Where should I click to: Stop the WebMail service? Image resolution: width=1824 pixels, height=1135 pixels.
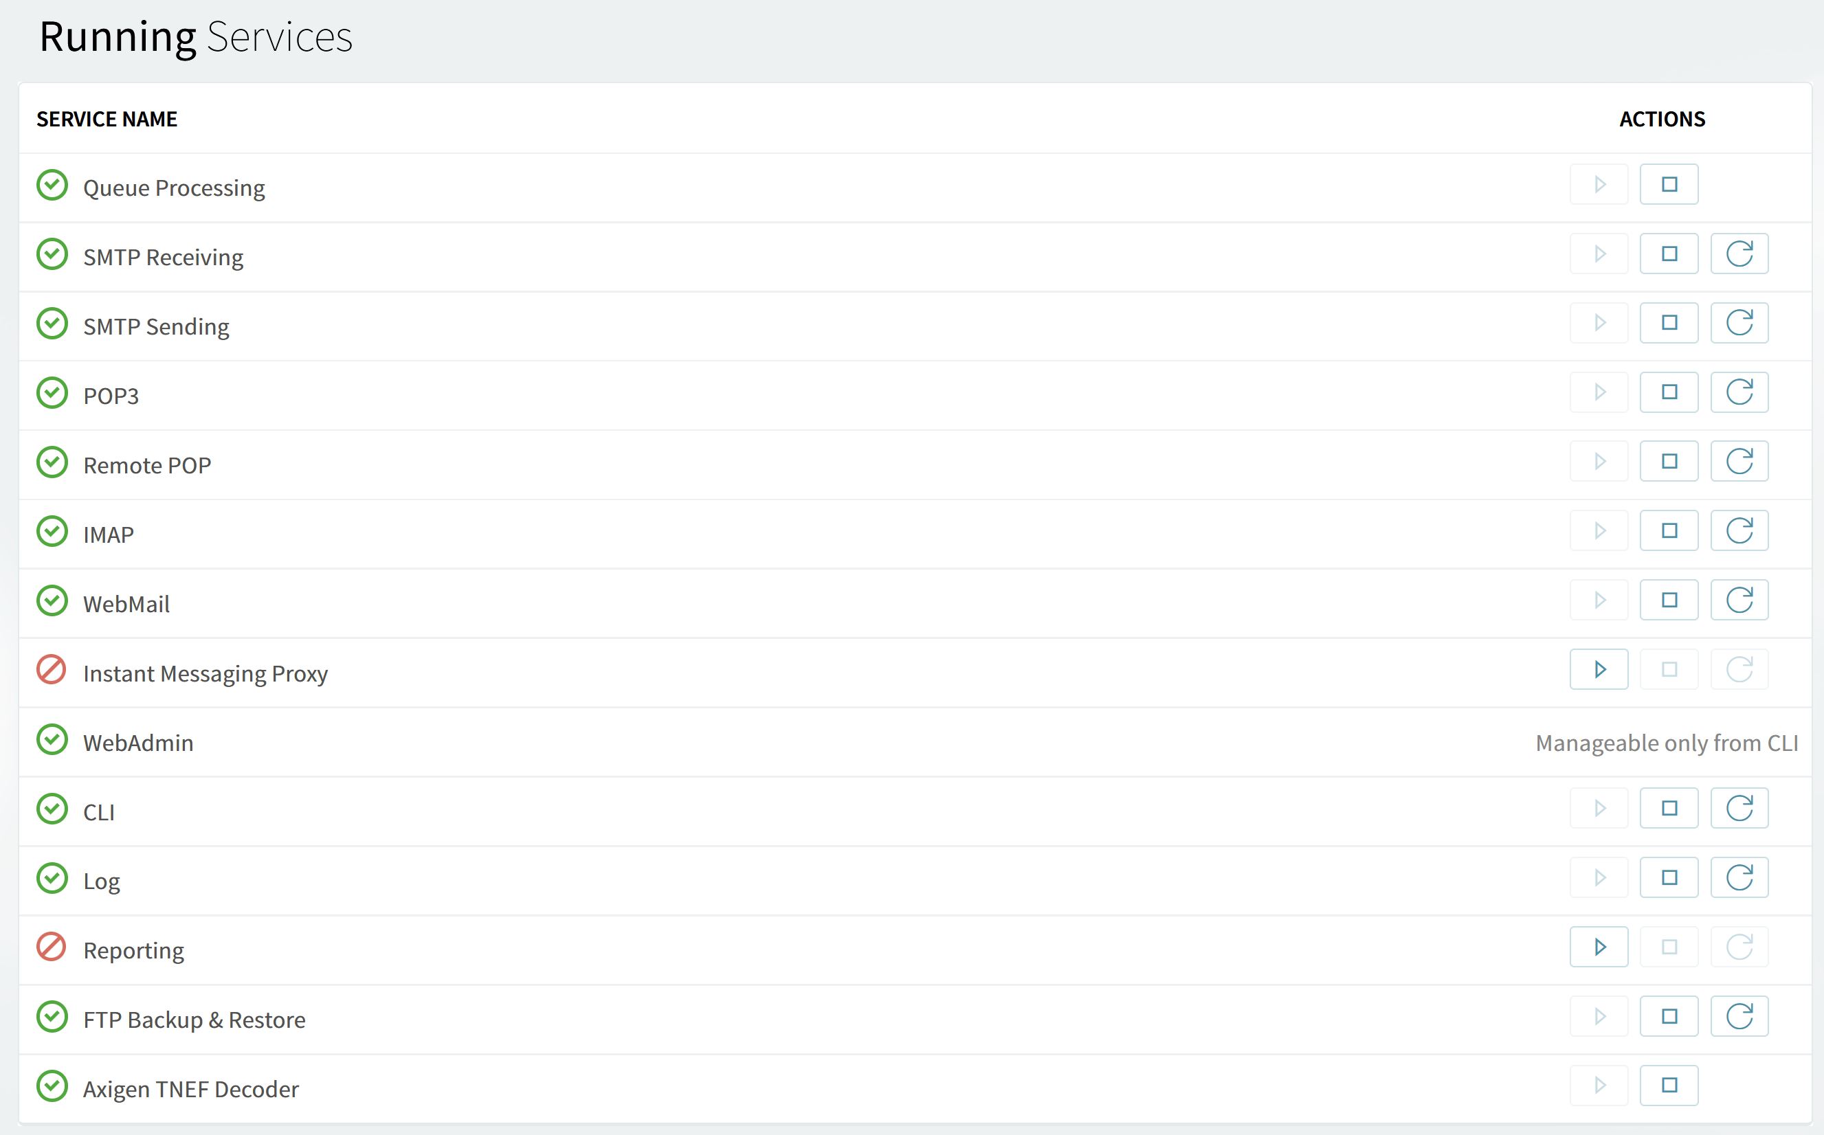(x=1669, y=600)
